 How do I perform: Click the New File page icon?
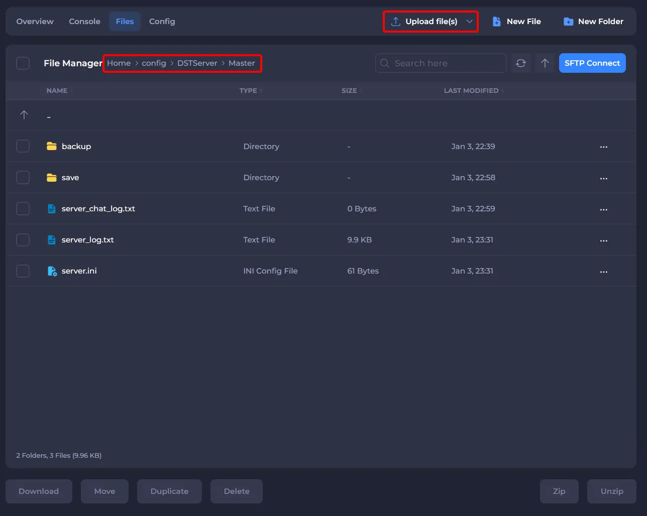(x=496, y=22)
